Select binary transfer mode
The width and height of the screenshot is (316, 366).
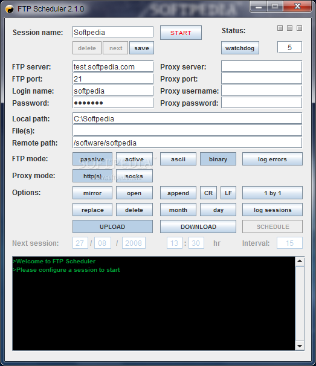tap(218, 159)
